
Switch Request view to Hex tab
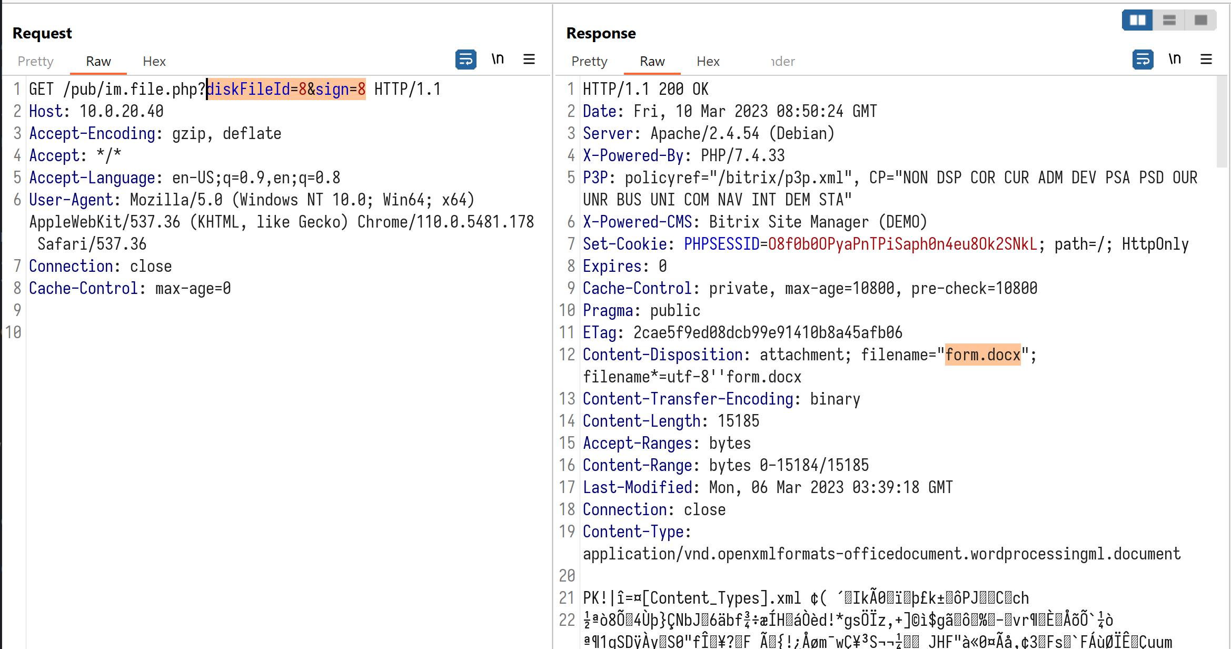click(154, 62)
